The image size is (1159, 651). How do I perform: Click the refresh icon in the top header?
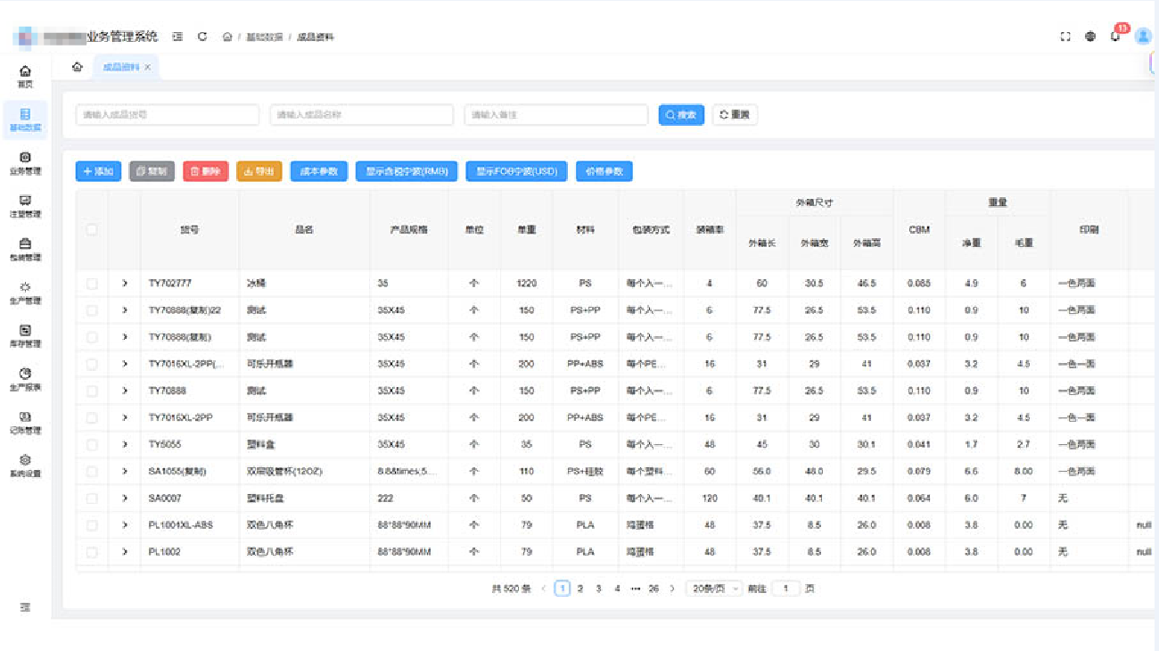coord(202,37)
